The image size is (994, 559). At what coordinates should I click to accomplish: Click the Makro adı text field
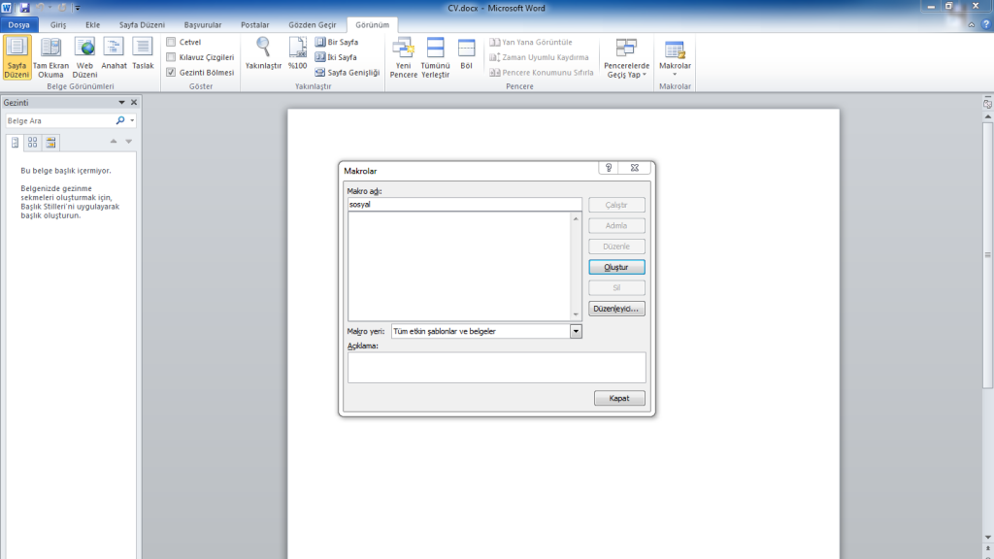(464, 205)
